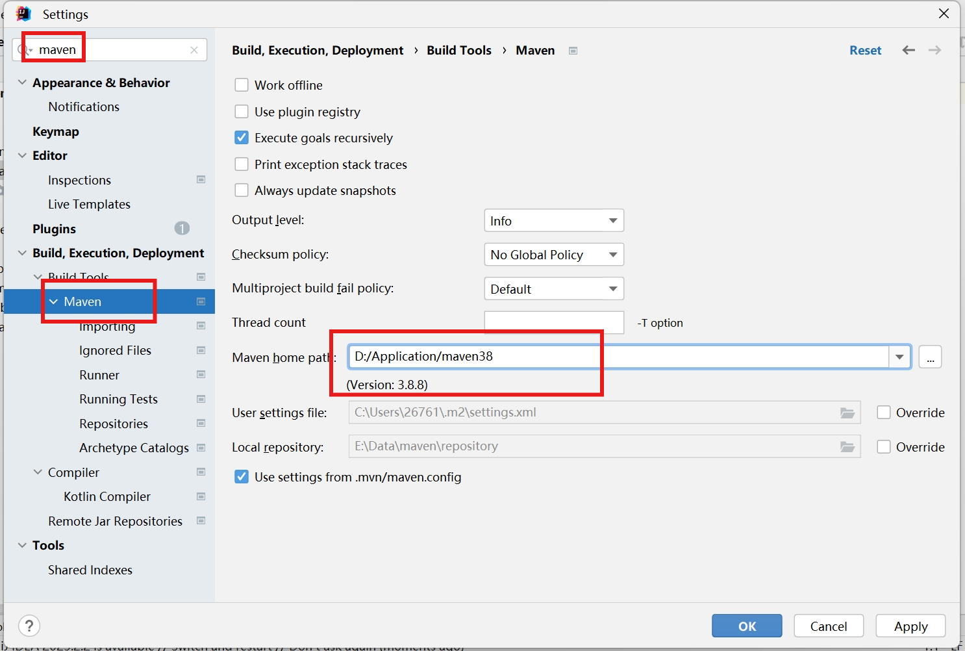Click Cancel button

point(829,626)
